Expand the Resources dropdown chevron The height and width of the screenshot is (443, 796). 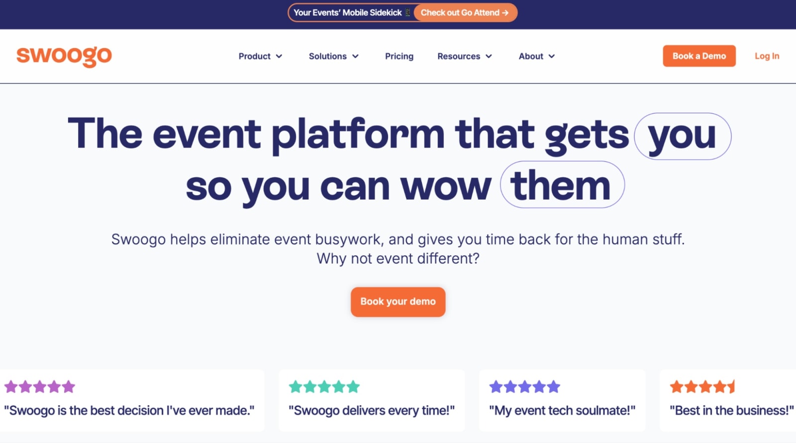pos(489,56)
